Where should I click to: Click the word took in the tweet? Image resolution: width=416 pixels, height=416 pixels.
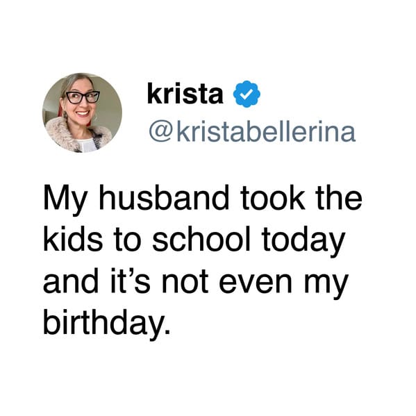(x=273, y=199)
